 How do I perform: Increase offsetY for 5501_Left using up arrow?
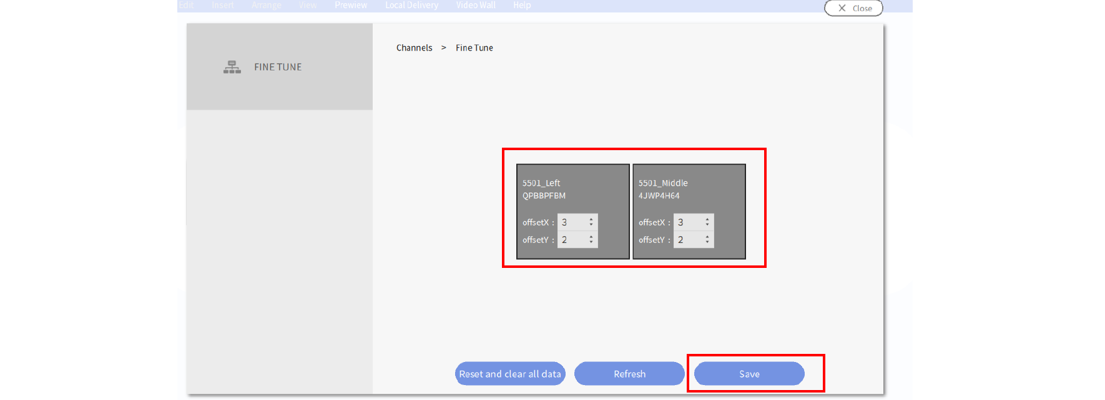(x=591, y=237)
